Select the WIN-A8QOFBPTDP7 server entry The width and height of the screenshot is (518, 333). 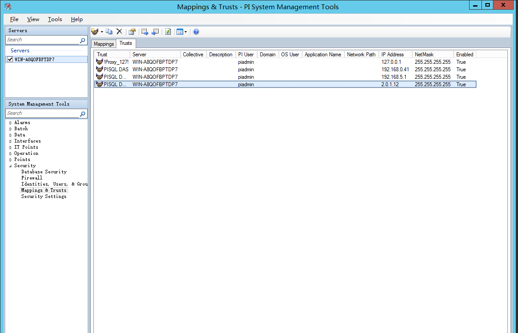pos(47,59)
